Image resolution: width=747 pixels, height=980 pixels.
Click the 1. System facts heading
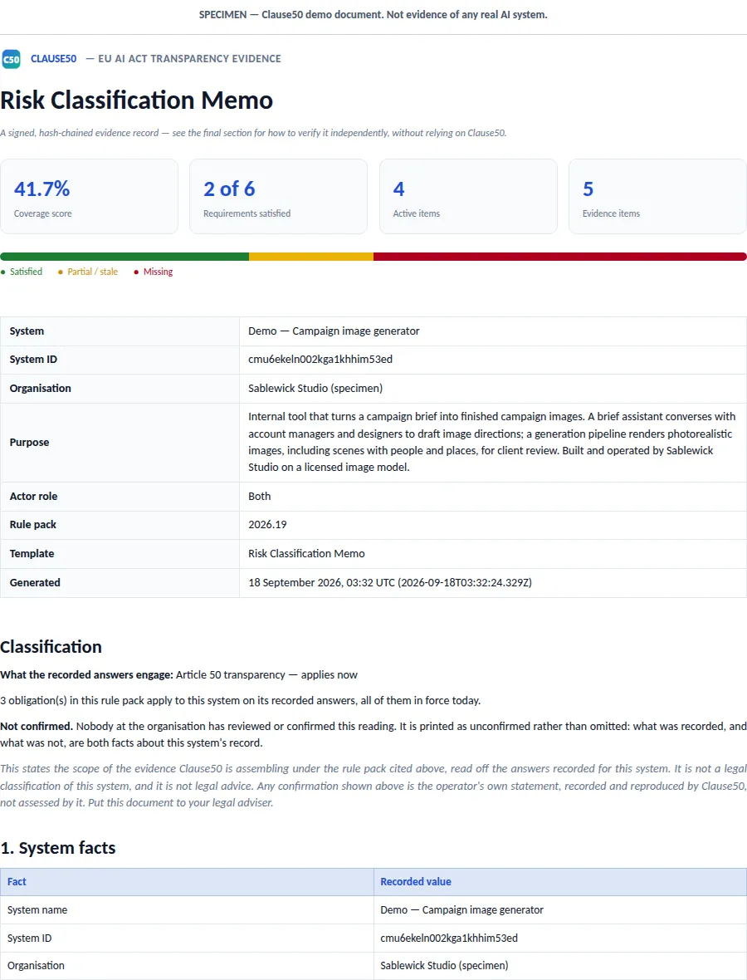click(x=58, y=848)
